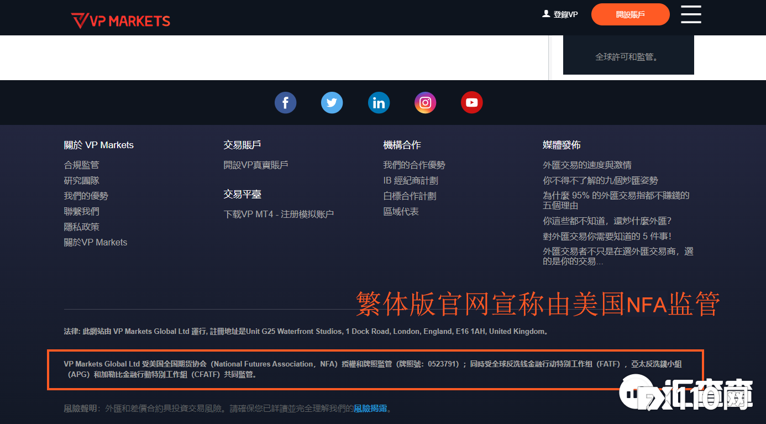Open 白標合作計劃 link
The height and width of the screenshot is (424, 766).
(x=410, y=196)
